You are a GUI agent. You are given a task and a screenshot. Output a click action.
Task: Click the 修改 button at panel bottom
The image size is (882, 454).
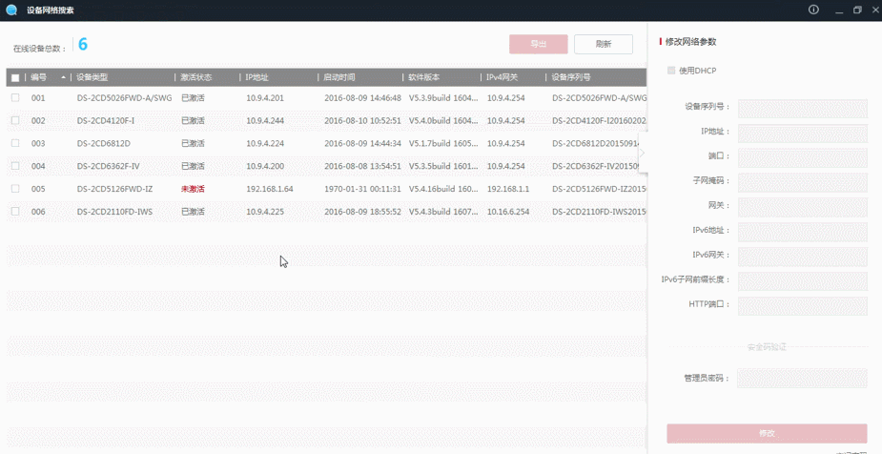[767, 433]
